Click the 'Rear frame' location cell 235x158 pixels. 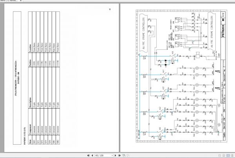54,47
